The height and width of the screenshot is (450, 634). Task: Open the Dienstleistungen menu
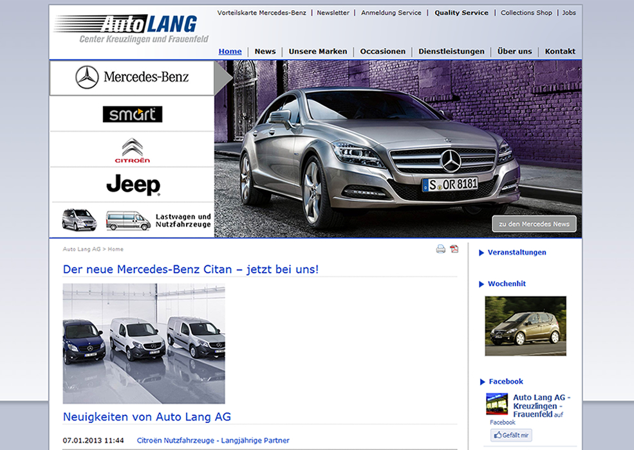[451, 51]
